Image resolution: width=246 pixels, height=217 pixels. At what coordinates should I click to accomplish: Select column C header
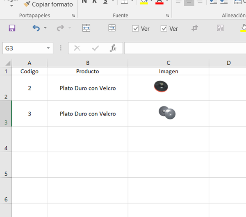pyautogui.click(x=169, y=63)
